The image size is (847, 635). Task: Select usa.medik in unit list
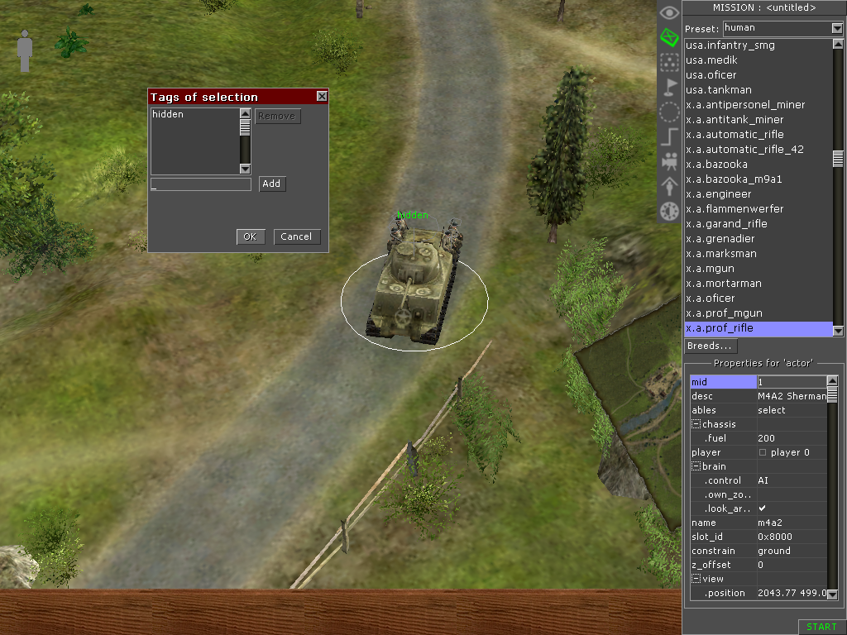pos(758,60)
